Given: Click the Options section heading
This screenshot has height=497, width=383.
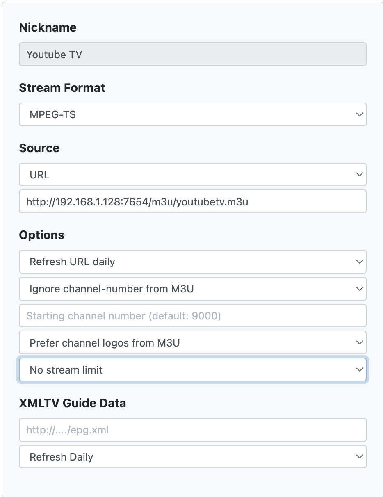Looking at the screenshot, I should (x=41, y=235).
